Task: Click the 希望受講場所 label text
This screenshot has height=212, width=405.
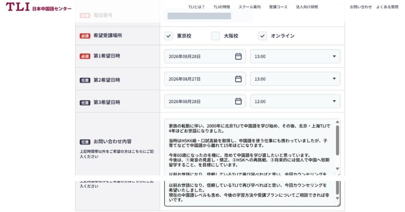Action: click(108, 35)
